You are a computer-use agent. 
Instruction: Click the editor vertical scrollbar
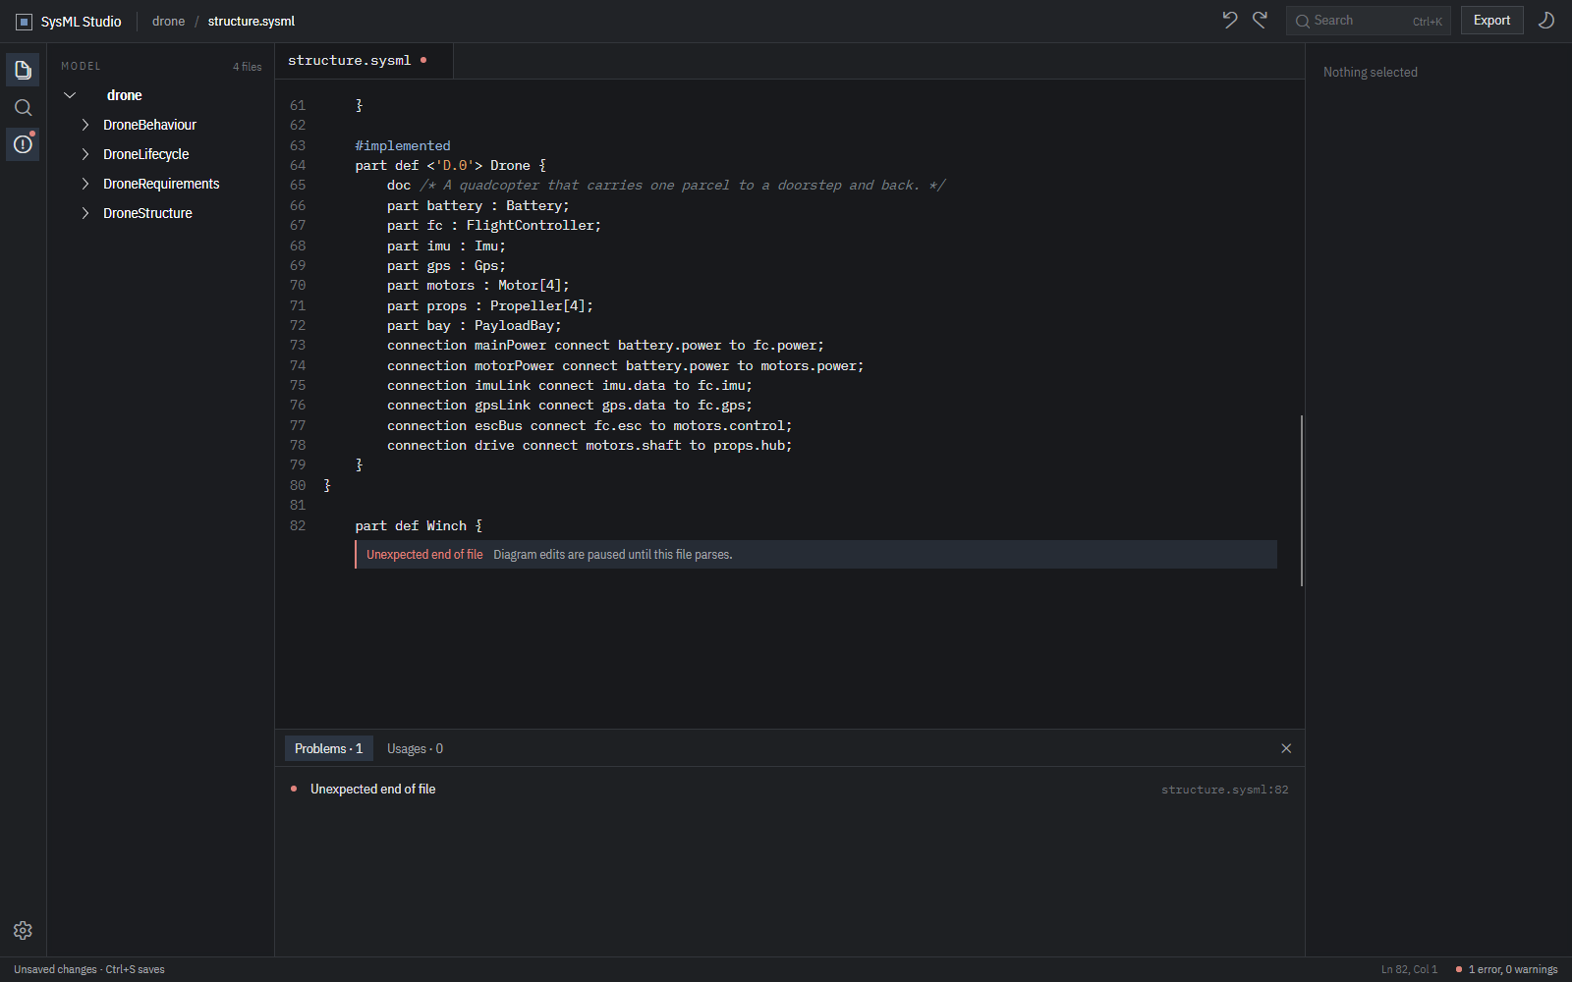pyautogui.click(x=1302, y=501)
